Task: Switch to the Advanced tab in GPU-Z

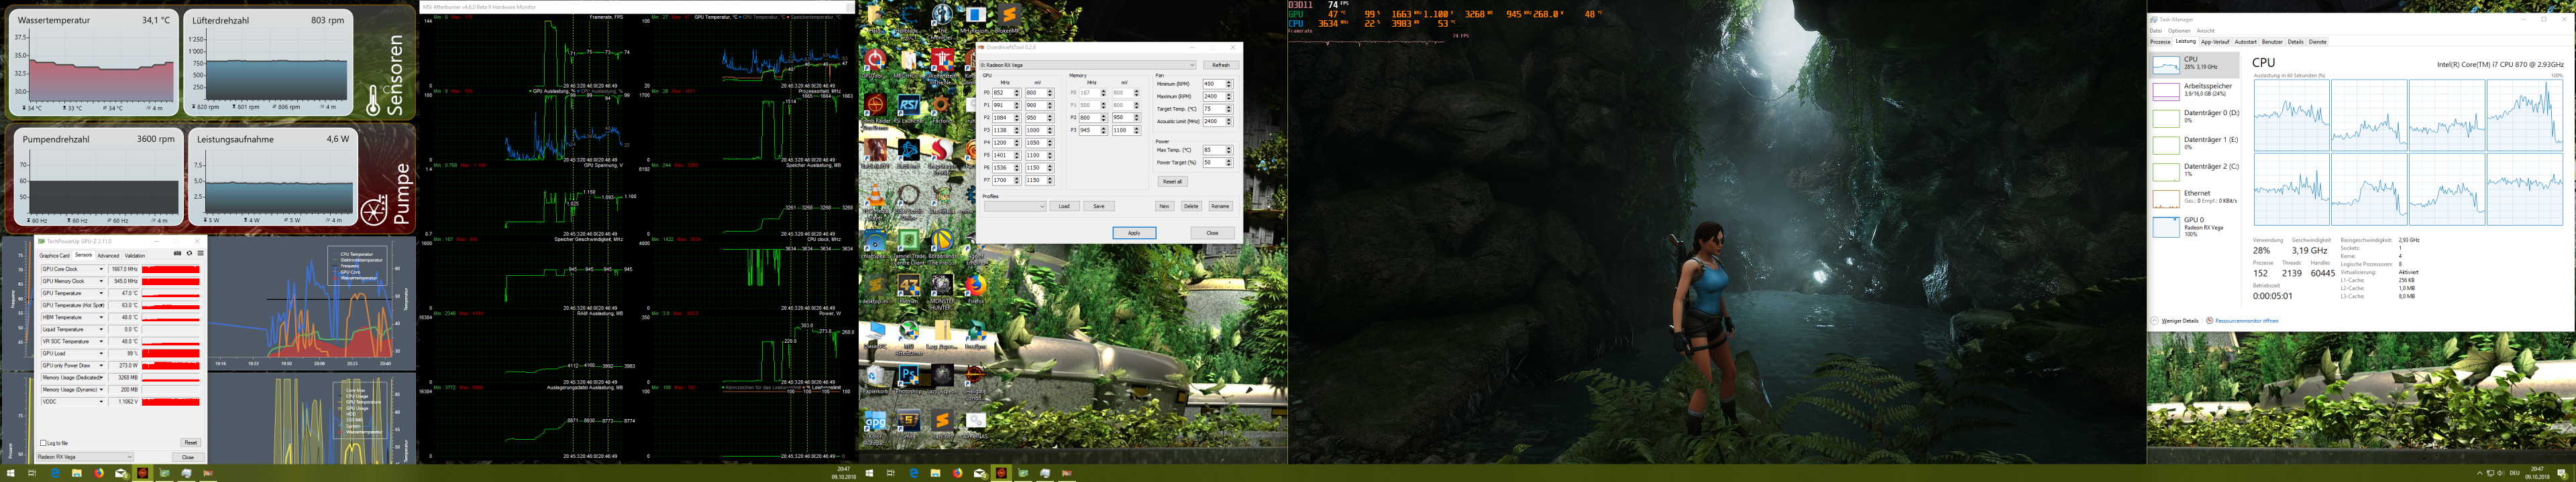Action: 108,256
